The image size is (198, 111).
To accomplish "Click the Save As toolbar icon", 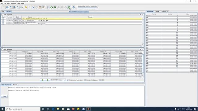I will click(15, 7).
